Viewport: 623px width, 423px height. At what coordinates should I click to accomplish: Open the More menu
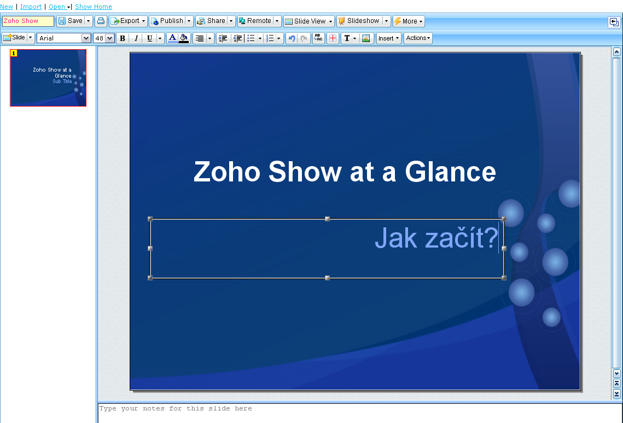[409, 21]
